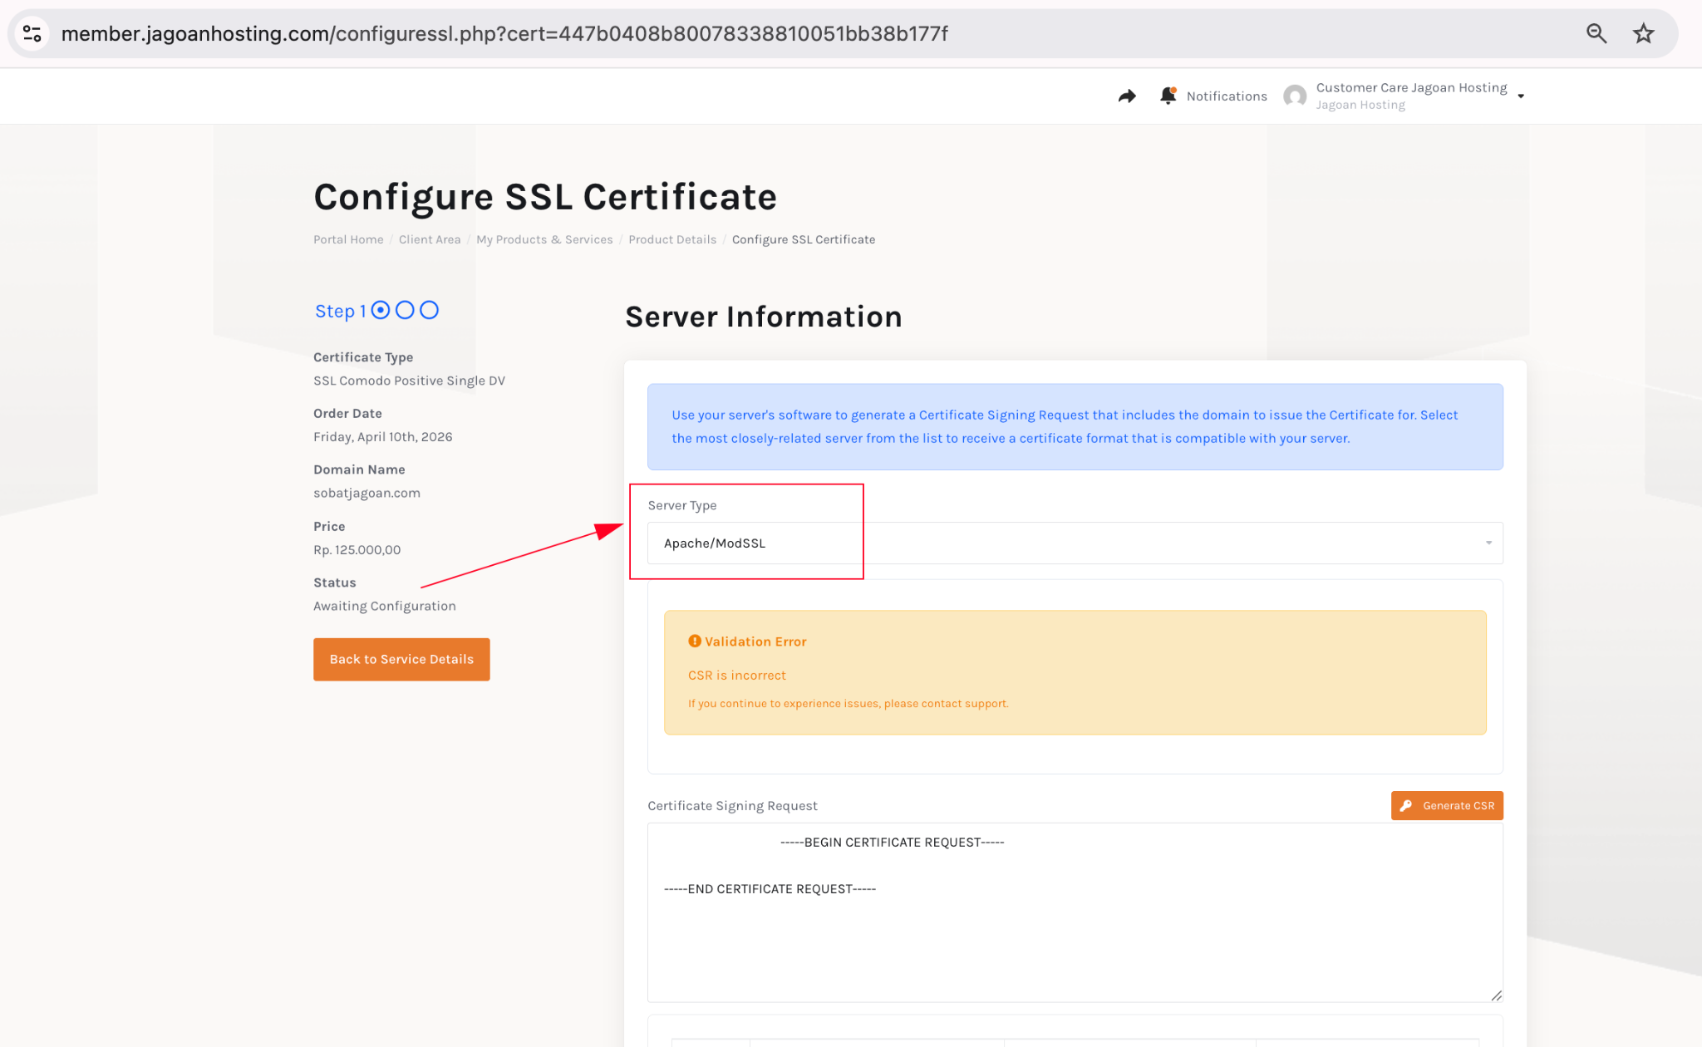Select the first step circle indicator
1702x1047 pixels.
click(x=381, y=310)
